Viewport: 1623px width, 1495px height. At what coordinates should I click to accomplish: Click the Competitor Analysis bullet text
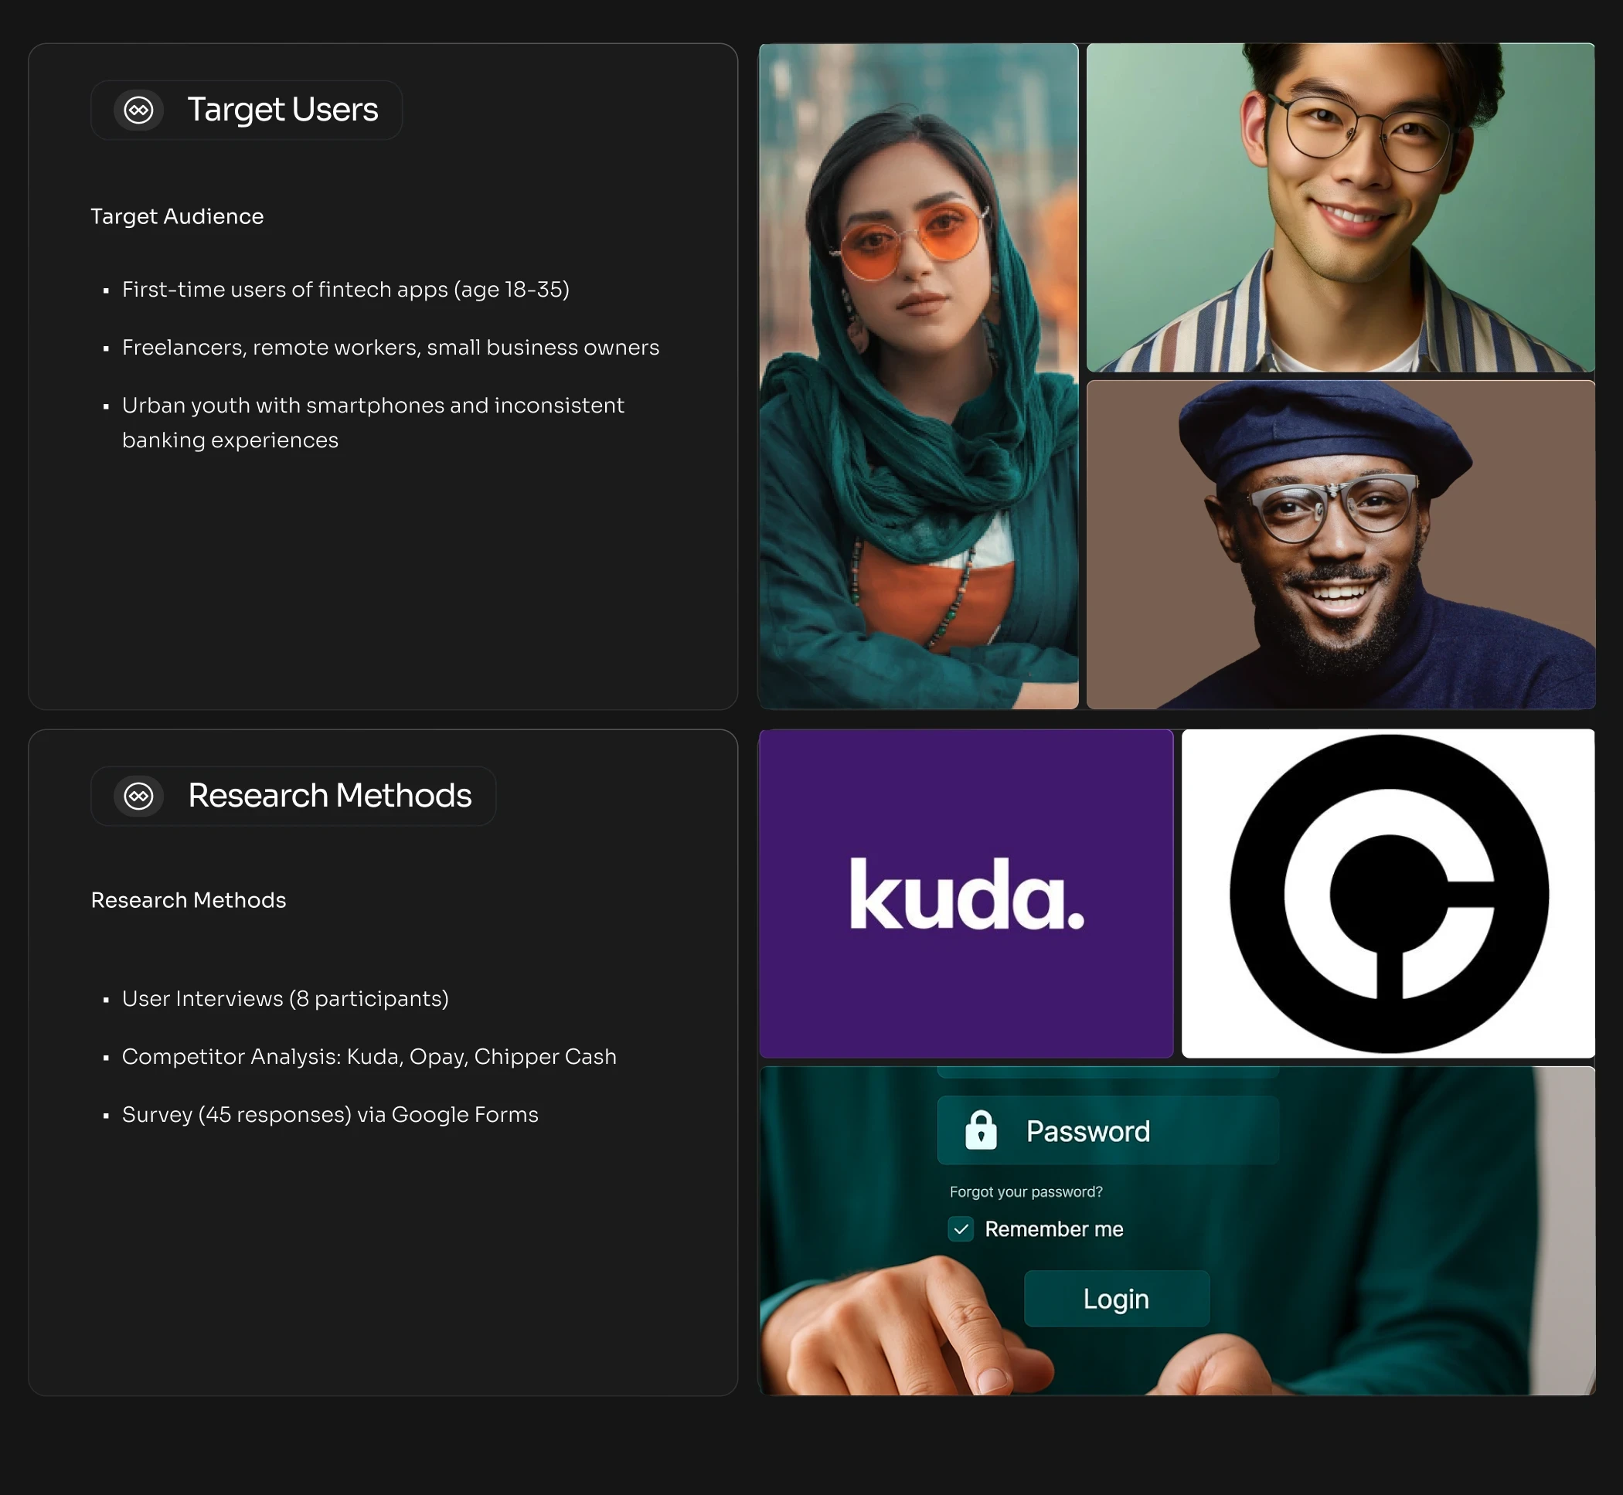(369, 1056)
